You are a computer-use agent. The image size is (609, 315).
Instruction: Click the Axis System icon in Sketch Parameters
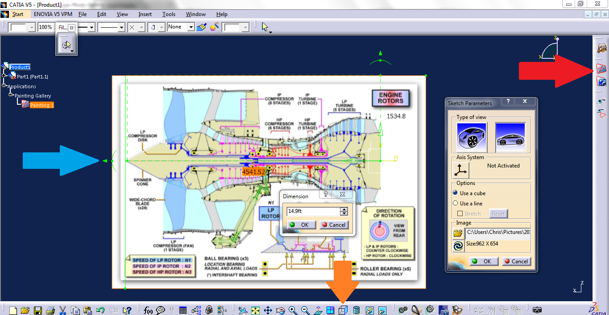pos(461,170)
